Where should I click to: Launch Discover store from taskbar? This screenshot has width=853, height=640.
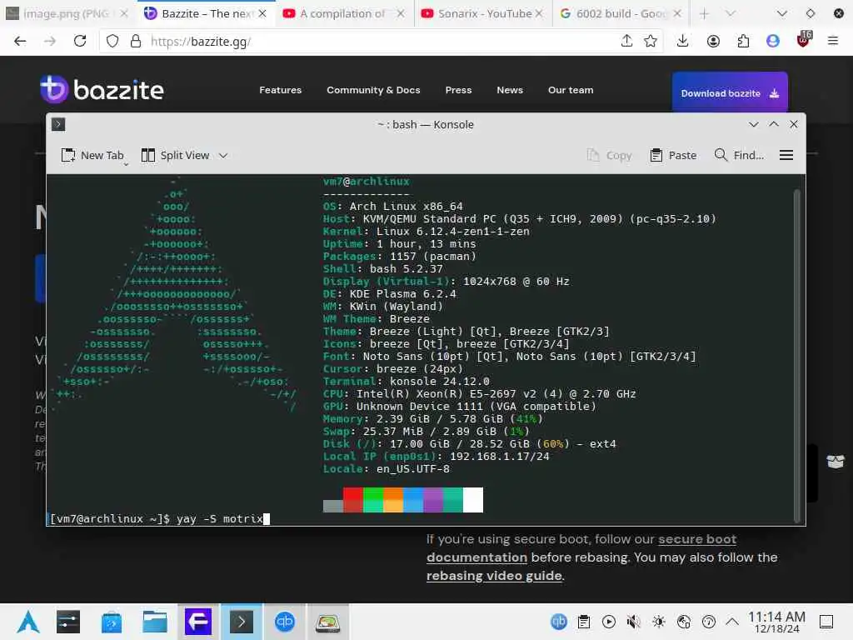[112, 622]
